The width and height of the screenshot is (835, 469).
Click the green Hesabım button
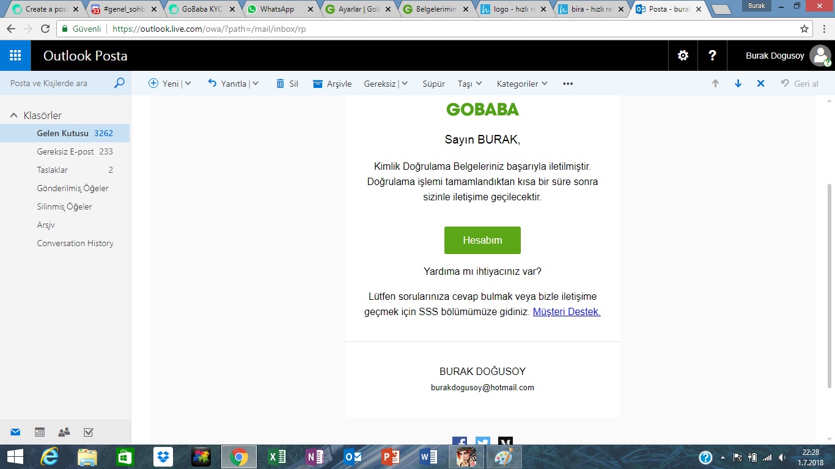click(x=482, y=240)
